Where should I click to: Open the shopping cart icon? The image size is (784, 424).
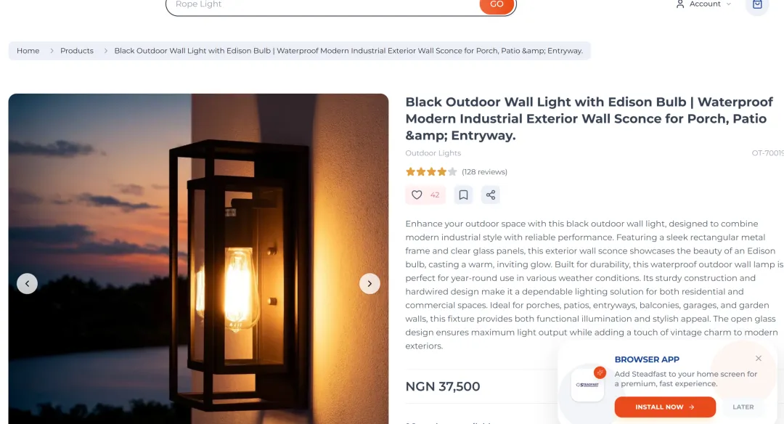757,4
